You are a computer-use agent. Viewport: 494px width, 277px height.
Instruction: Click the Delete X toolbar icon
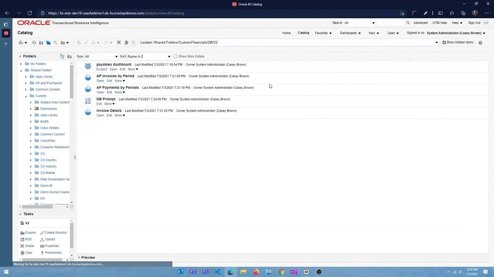(x=119, y=42)
